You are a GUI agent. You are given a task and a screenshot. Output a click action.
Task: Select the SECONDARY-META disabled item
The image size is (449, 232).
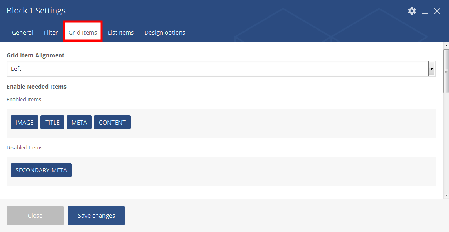coord(41,170)
